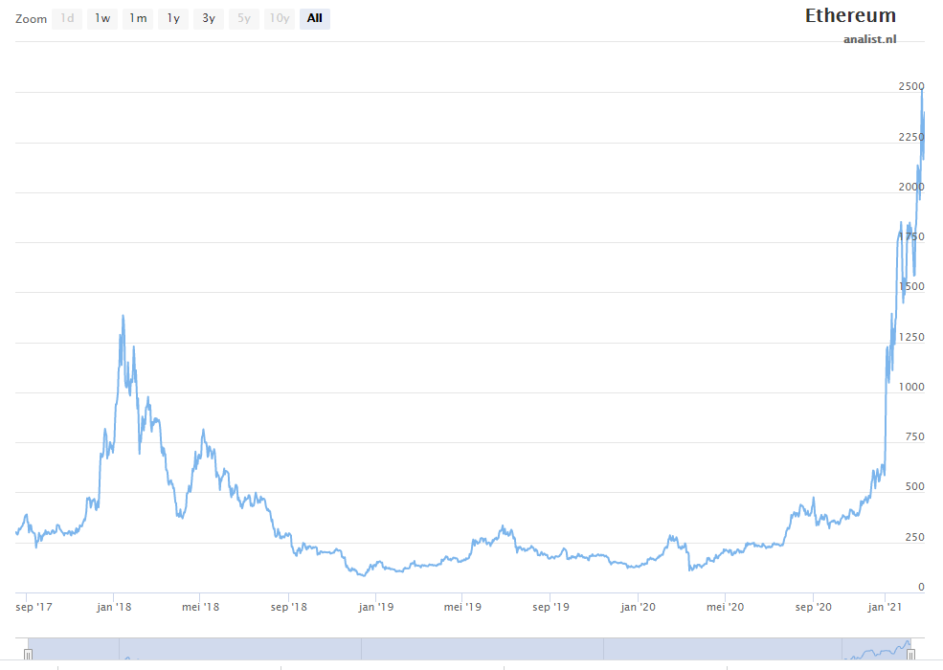
Task: Click the 2500 y-axis label
Action: [x=911, y=86]
